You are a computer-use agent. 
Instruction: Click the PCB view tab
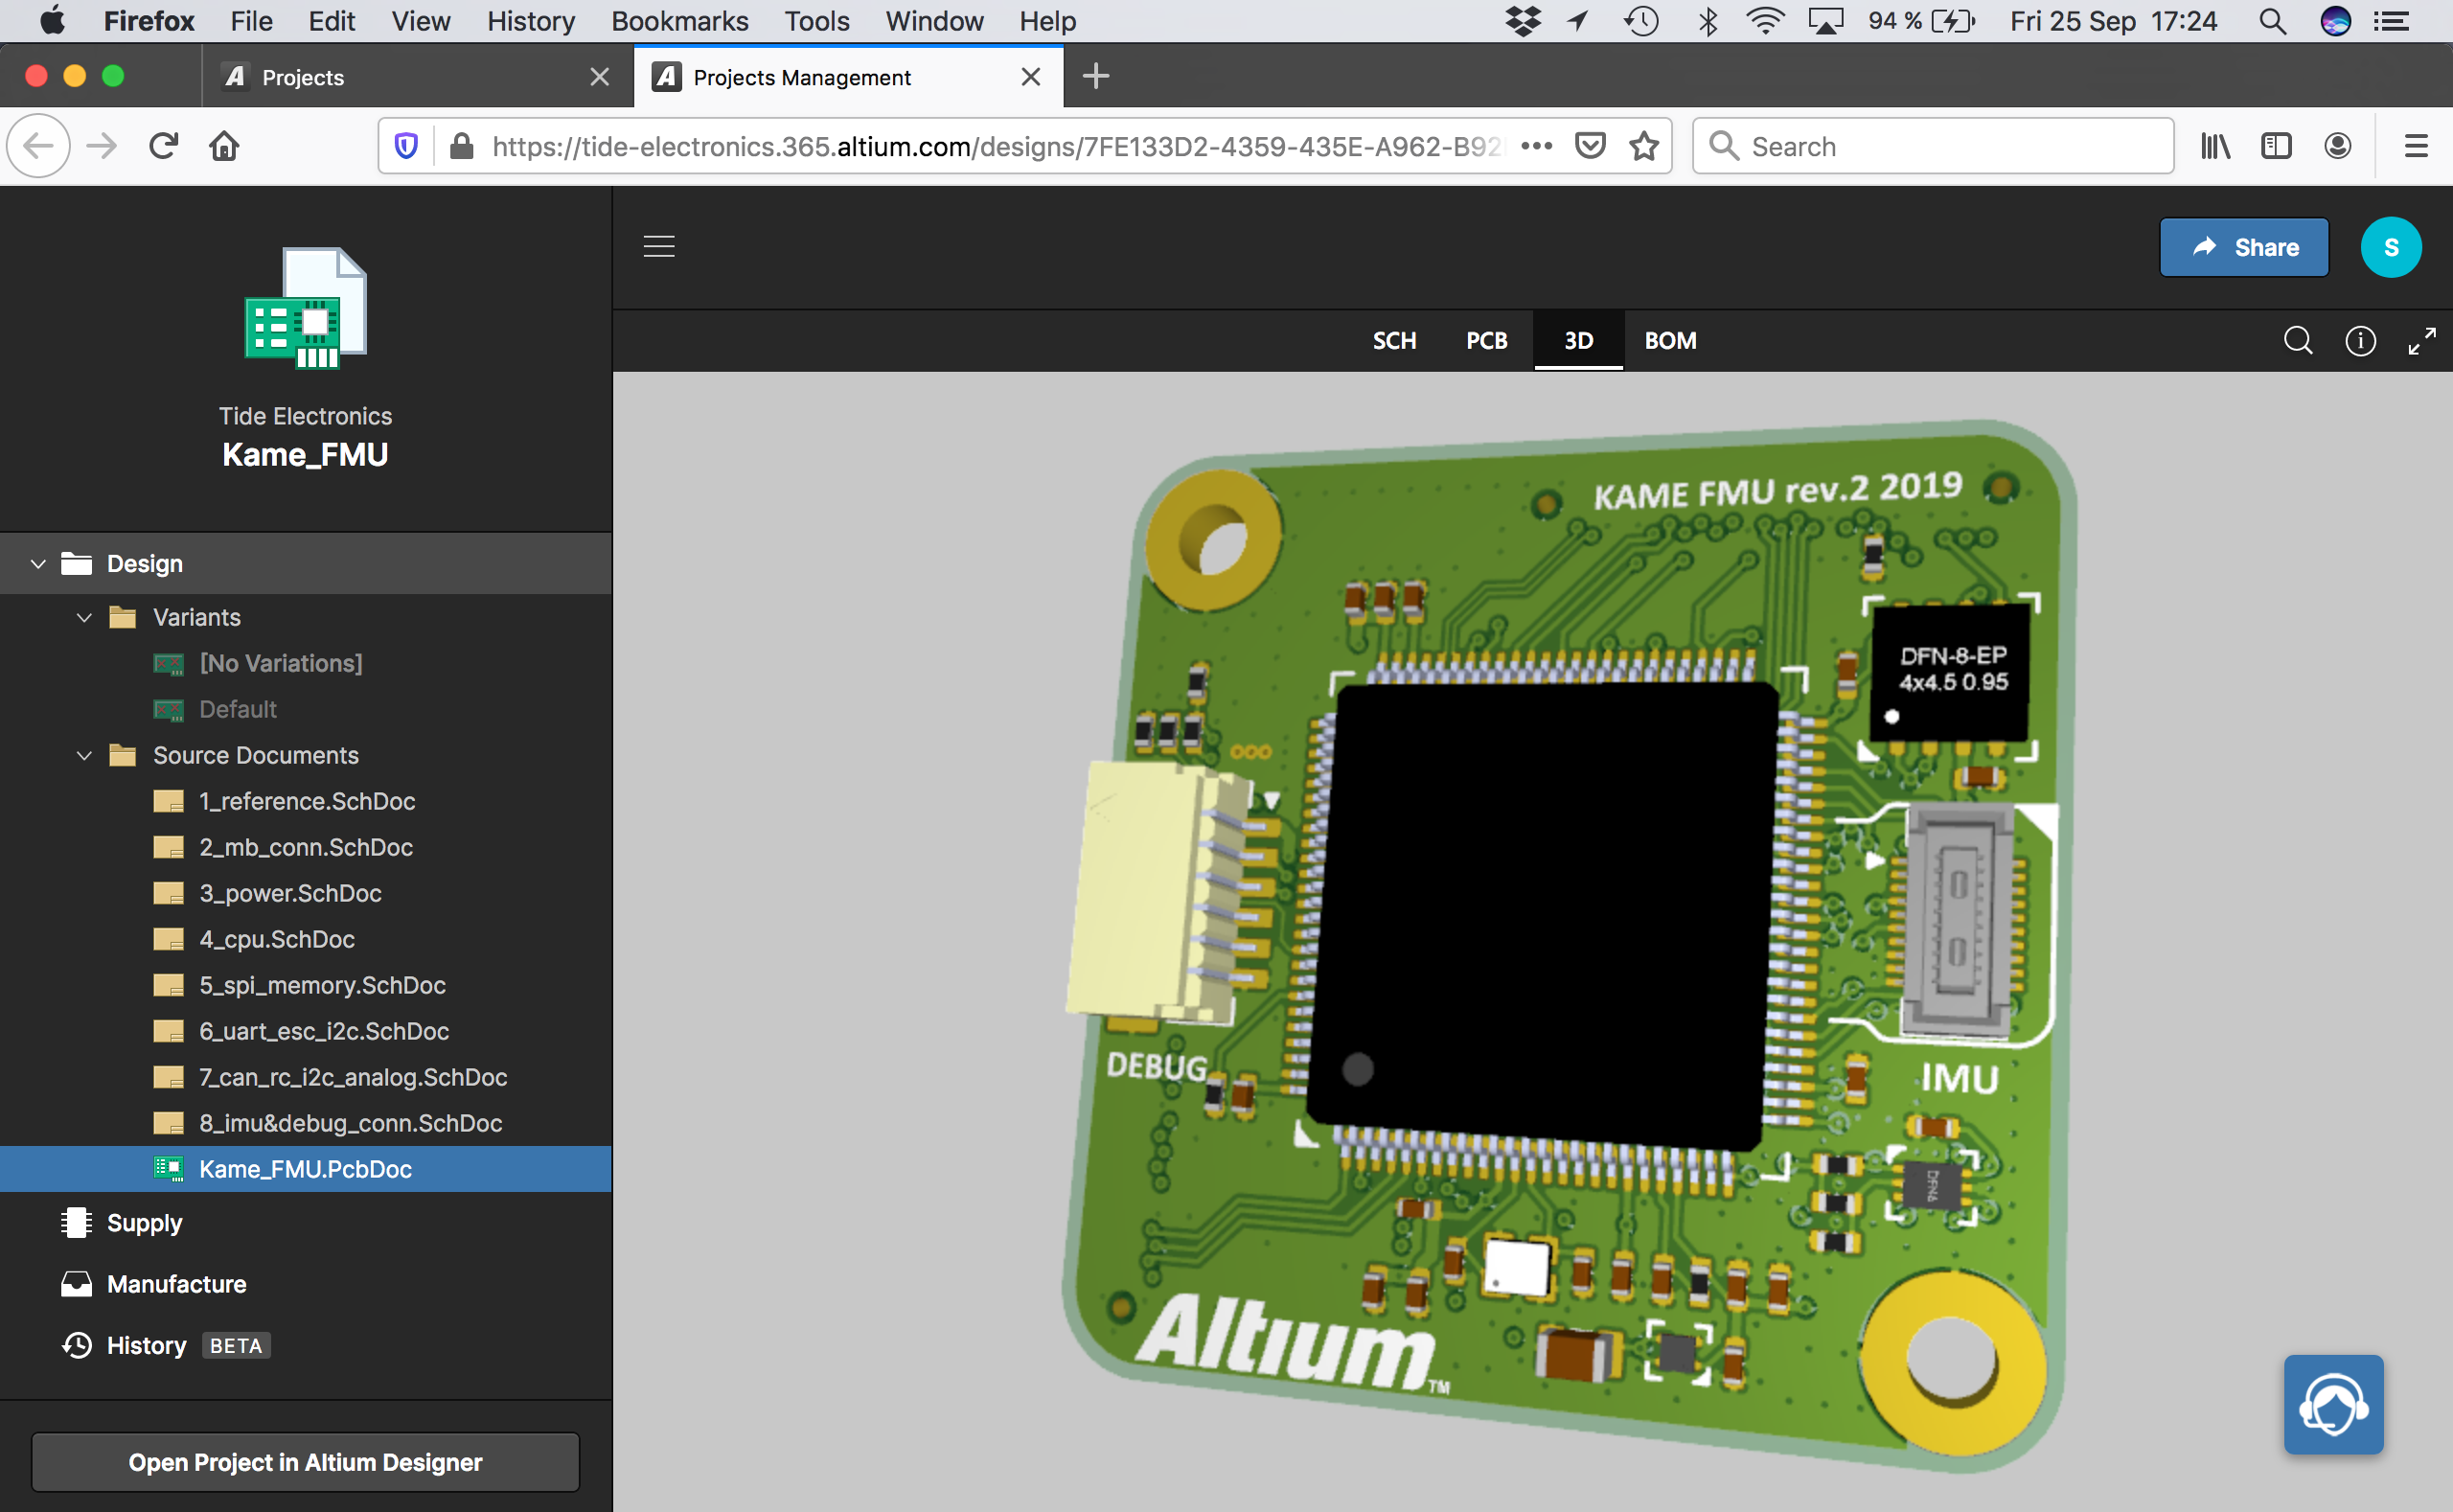1487,340
